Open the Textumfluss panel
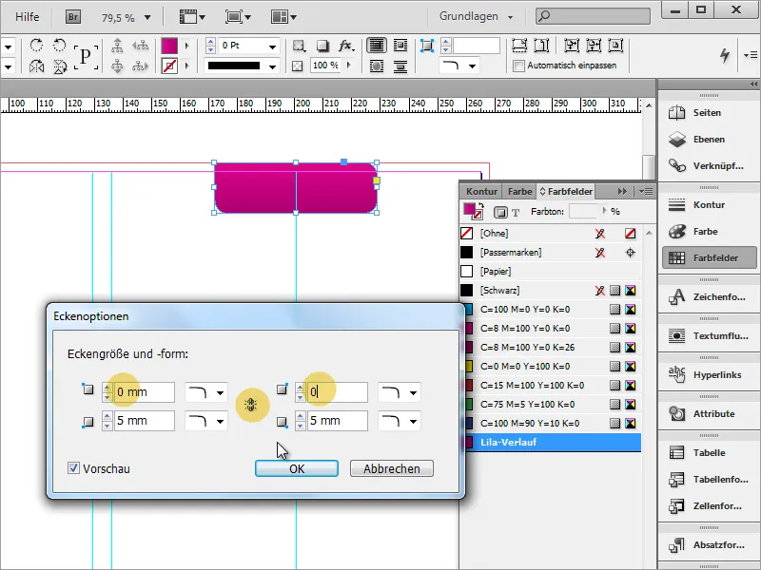761x570 pixels. pyautogui.click(x=709, y=335)
